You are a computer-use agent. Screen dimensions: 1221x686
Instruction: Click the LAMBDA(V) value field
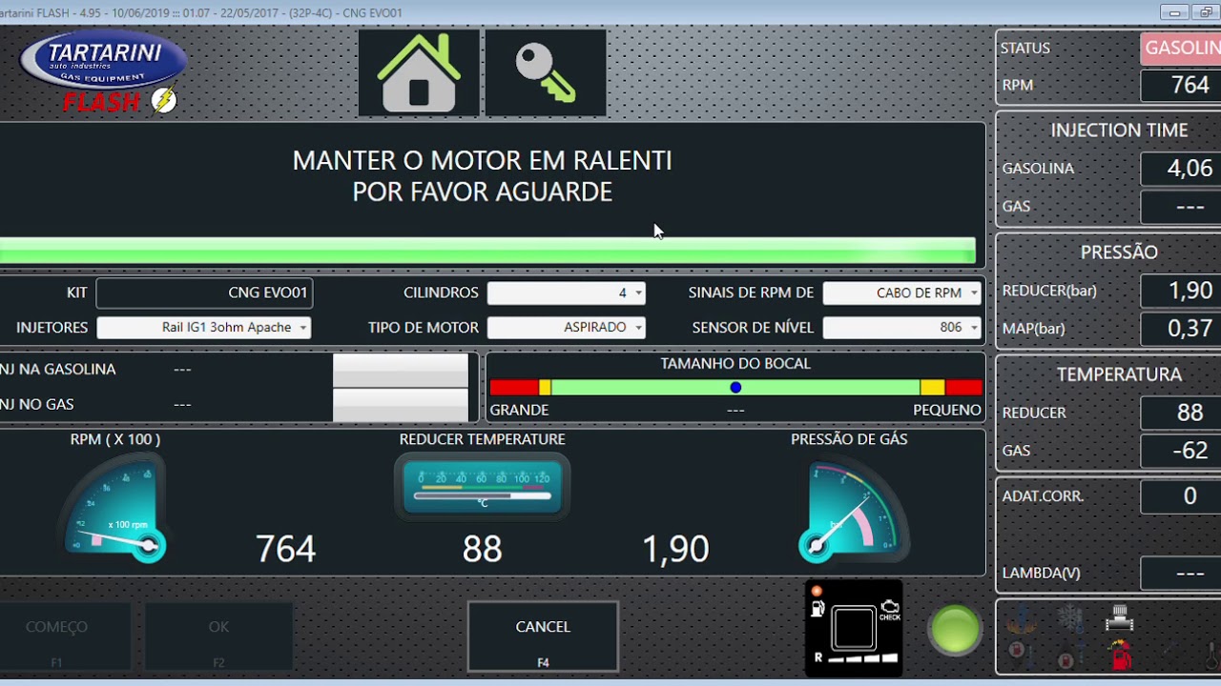coord(1181,574)
